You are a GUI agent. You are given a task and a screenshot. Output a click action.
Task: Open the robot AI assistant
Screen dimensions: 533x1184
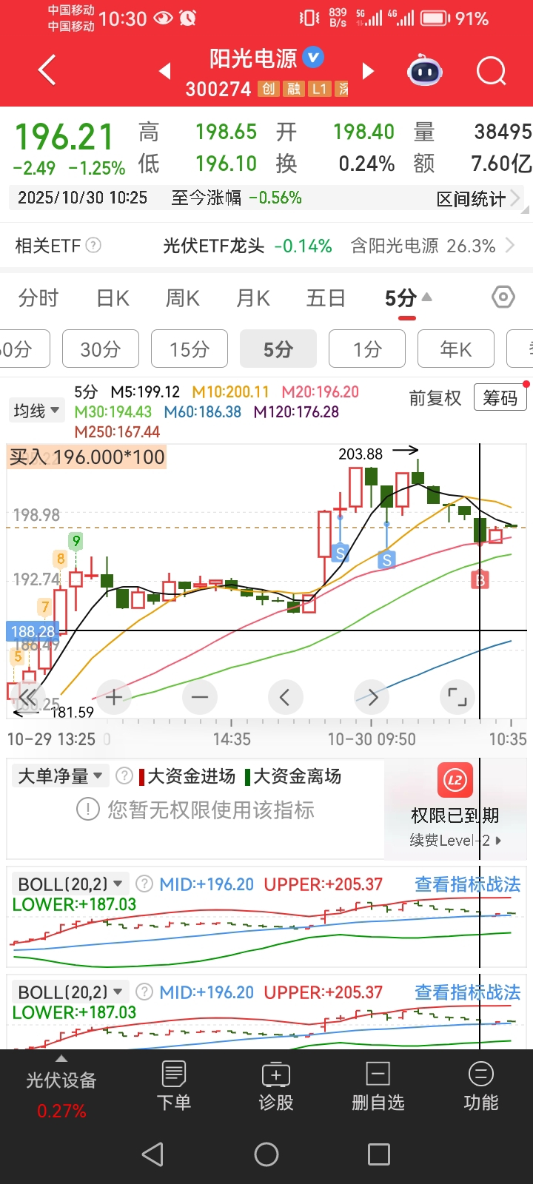point(425,71)
